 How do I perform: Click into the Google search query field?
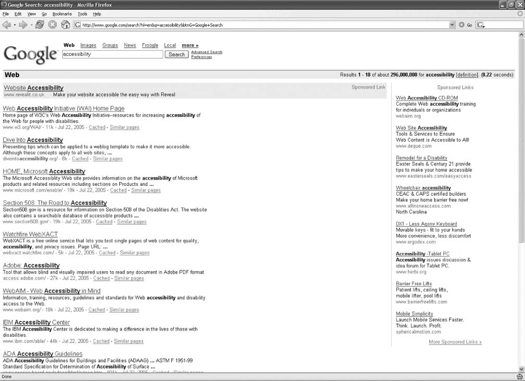coord(113,54)
